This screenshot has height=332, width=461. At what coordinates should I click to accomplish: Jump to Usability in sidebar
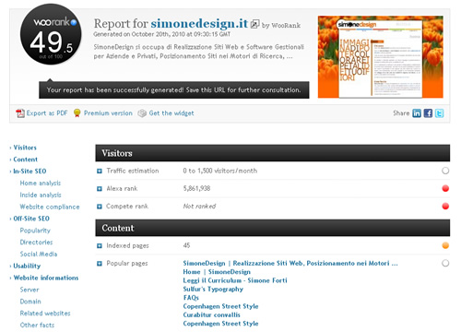click(27, 266)
